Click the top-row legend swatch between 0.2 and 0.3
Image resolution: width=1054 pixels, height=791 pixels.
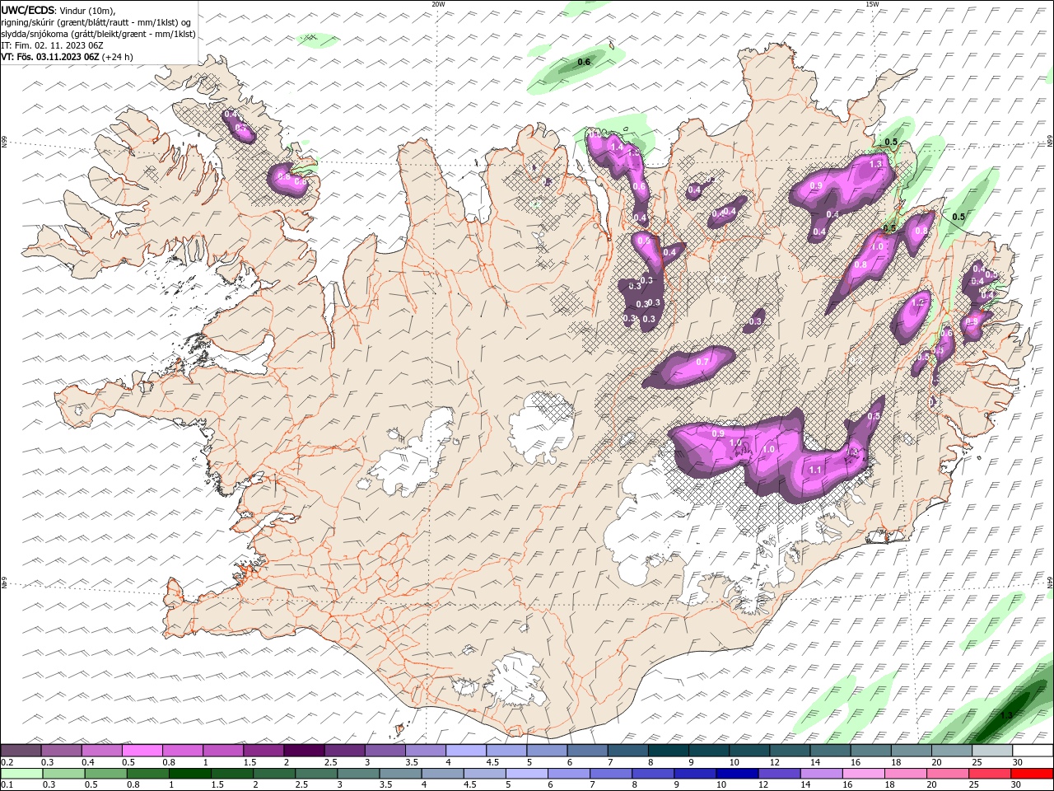pos(21,751)
